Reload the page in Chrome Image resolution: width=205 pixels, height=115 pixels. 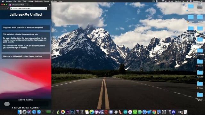pos(8,8)
